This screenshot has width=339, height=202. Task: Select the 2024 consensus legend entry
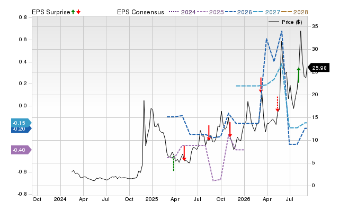[x=182, y=12]
